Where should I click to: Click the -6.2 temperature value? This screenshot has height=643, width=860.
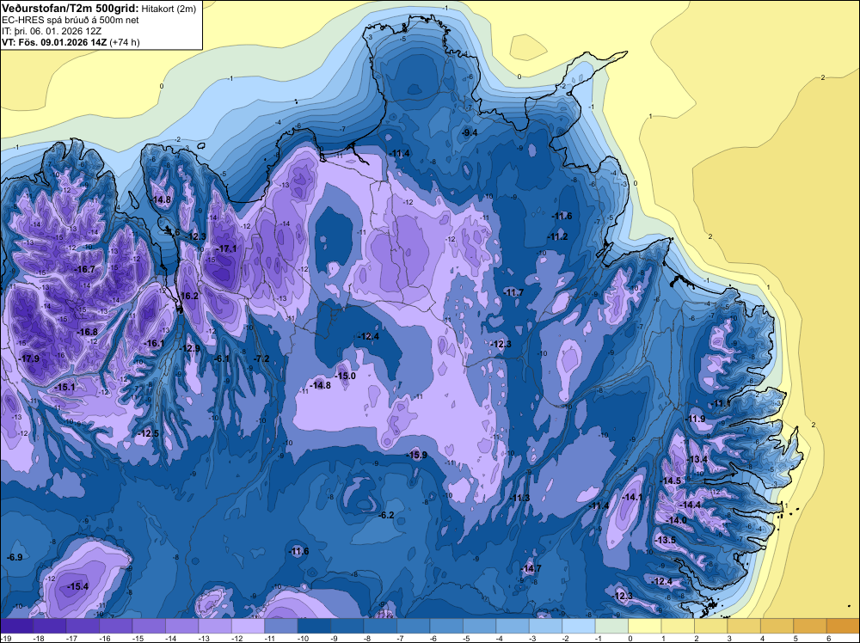pyautogui.click(x=386, y=515)
